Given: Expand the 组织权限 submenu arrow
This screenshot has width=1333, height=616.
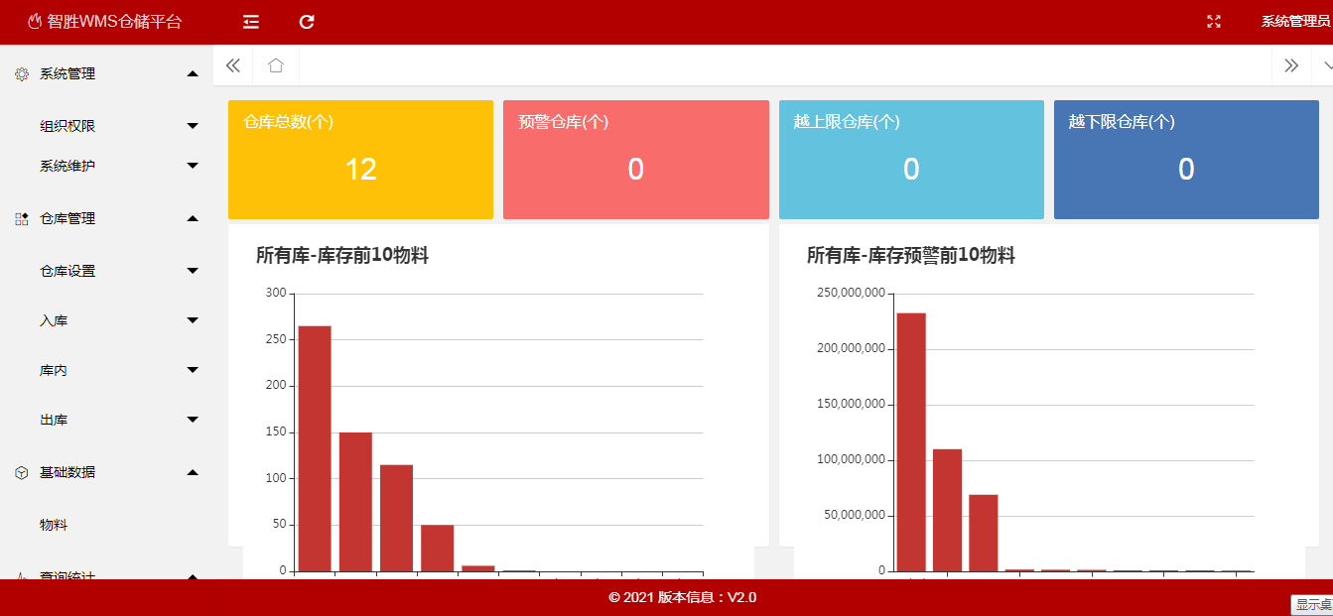Looking at the screenshot, I should [193, 126].
